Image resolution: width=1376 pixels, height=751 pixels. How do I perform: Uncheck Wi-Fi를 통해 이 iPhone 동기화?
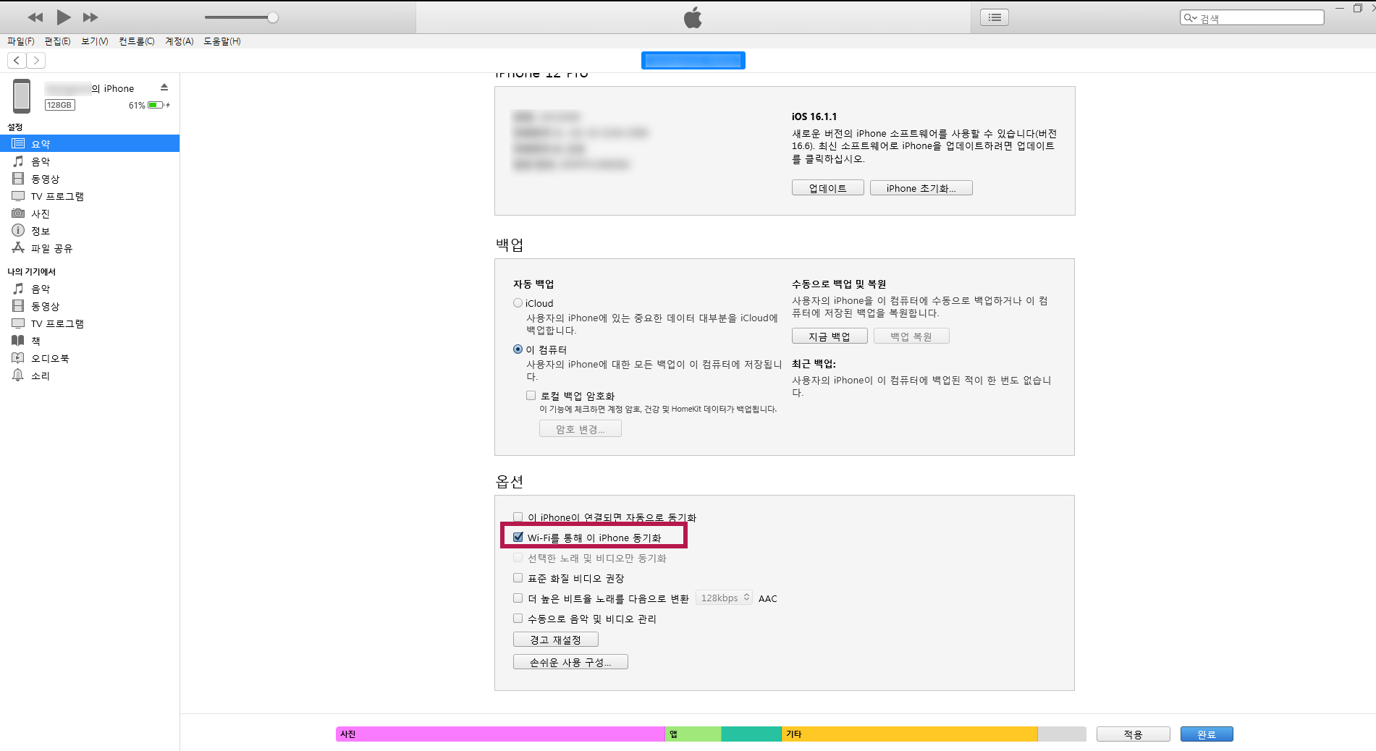[x=518, y=538]
